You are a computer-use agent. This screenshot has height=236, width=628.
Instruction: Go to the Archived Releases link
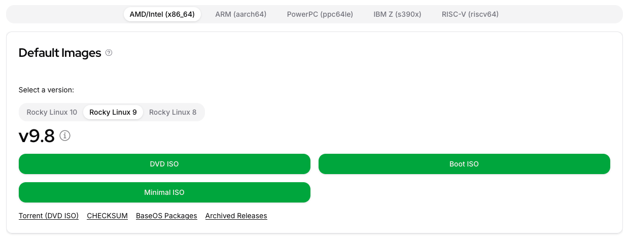tap(236, 216)
